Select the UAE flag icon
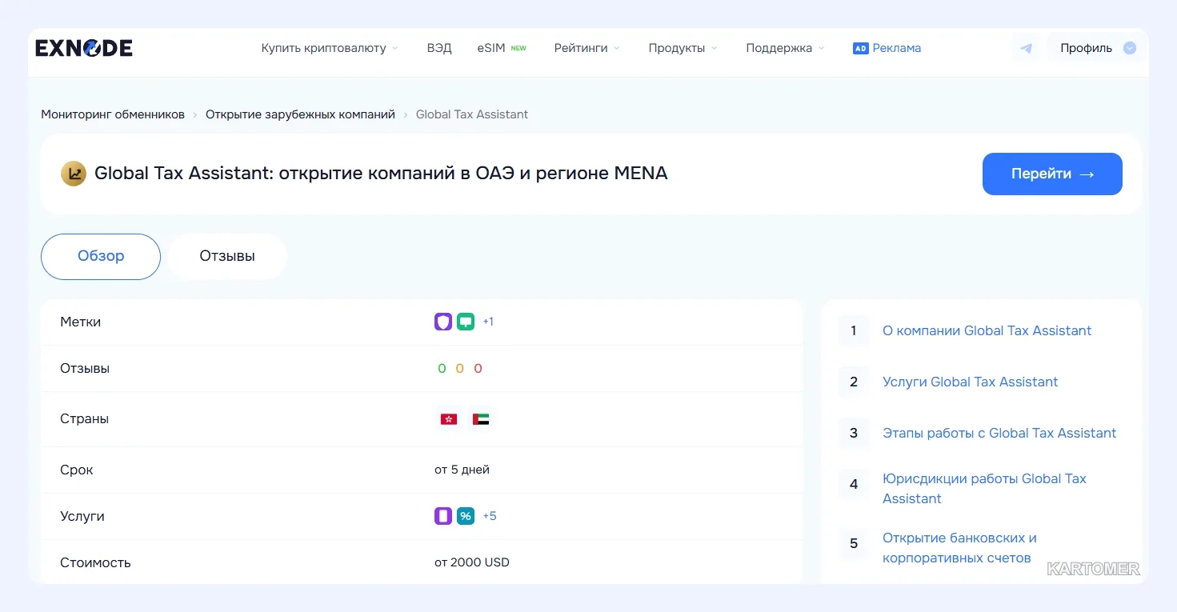The height and width of the screenshot is (612, 1177). pyautogui.click(x=480, y=419)
